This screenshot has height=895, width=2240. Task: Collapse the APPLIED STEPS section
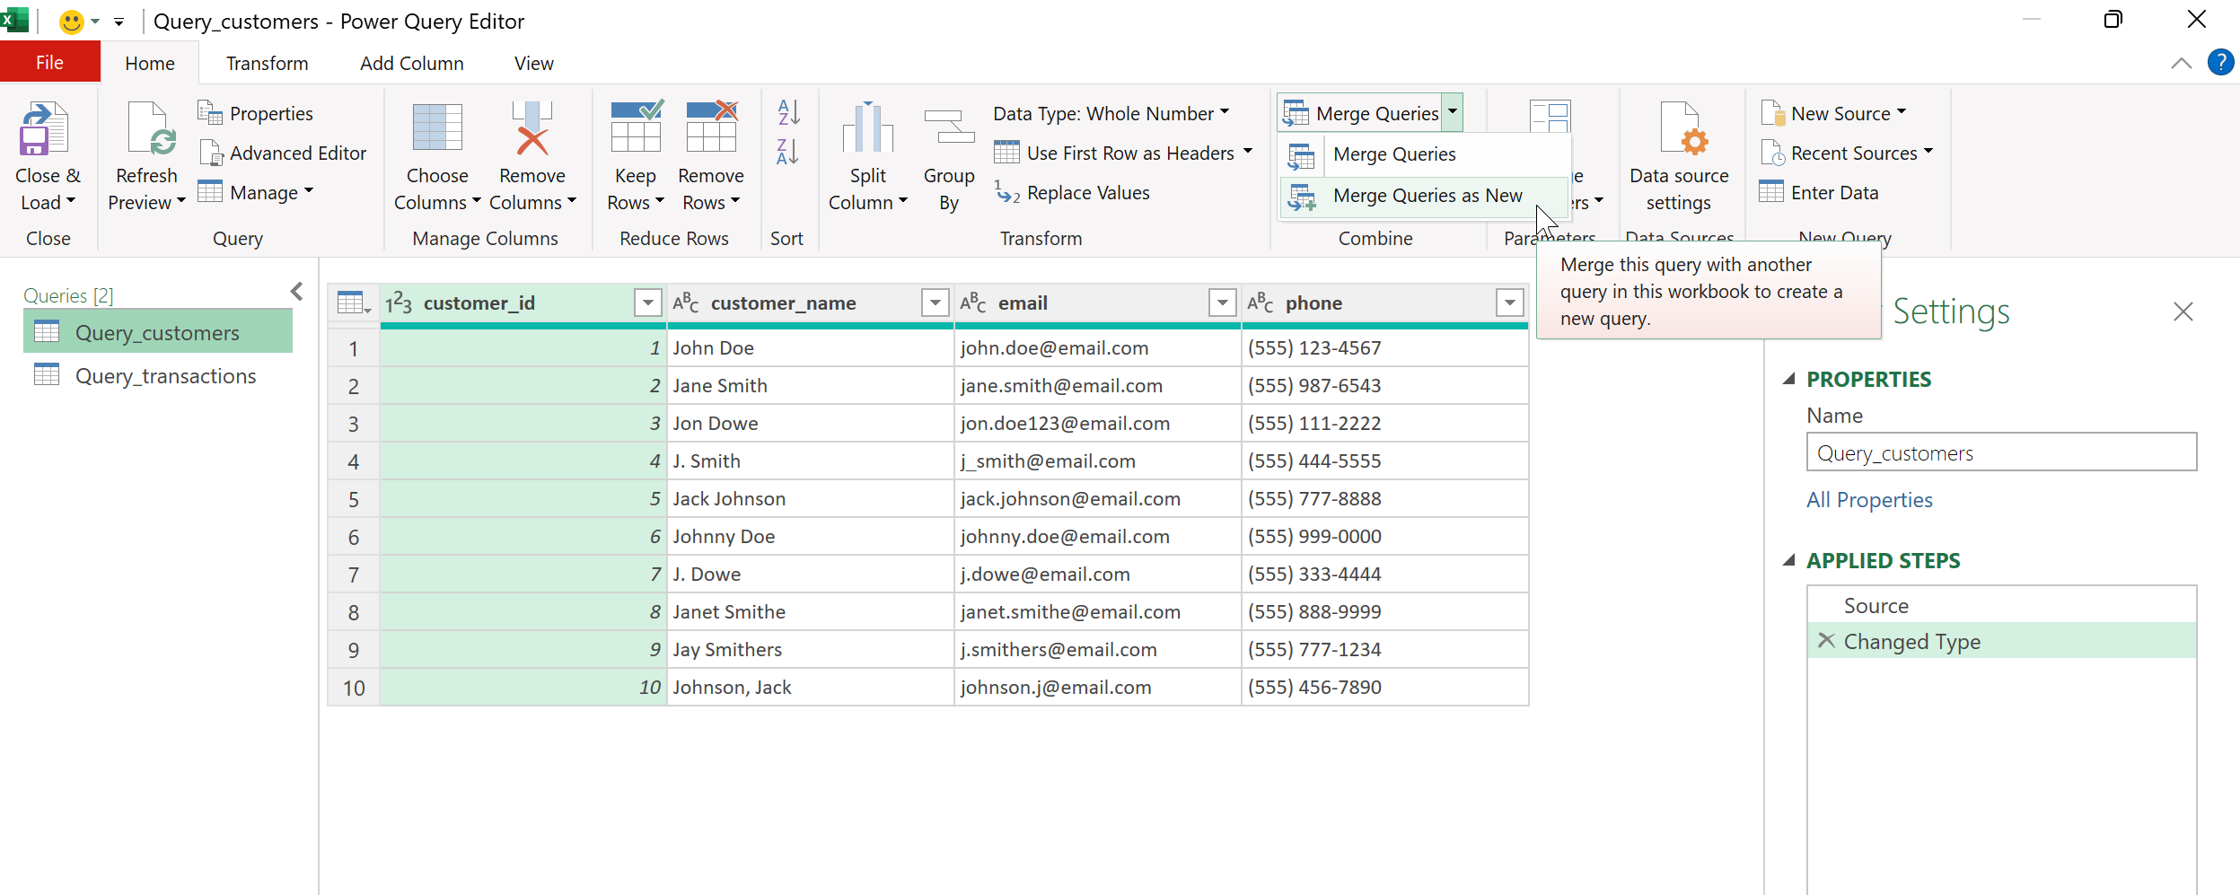[1789, 560]
